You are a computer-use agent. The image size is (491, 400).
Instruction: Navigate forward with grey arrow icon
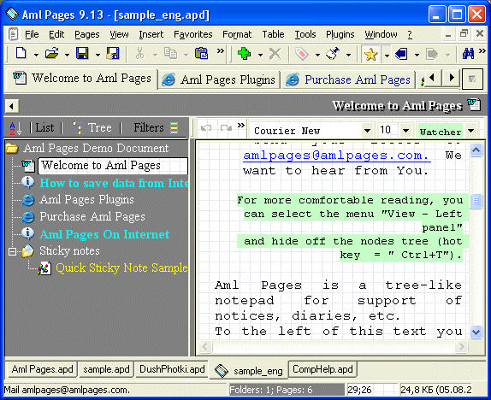click(x=432, y=55)
